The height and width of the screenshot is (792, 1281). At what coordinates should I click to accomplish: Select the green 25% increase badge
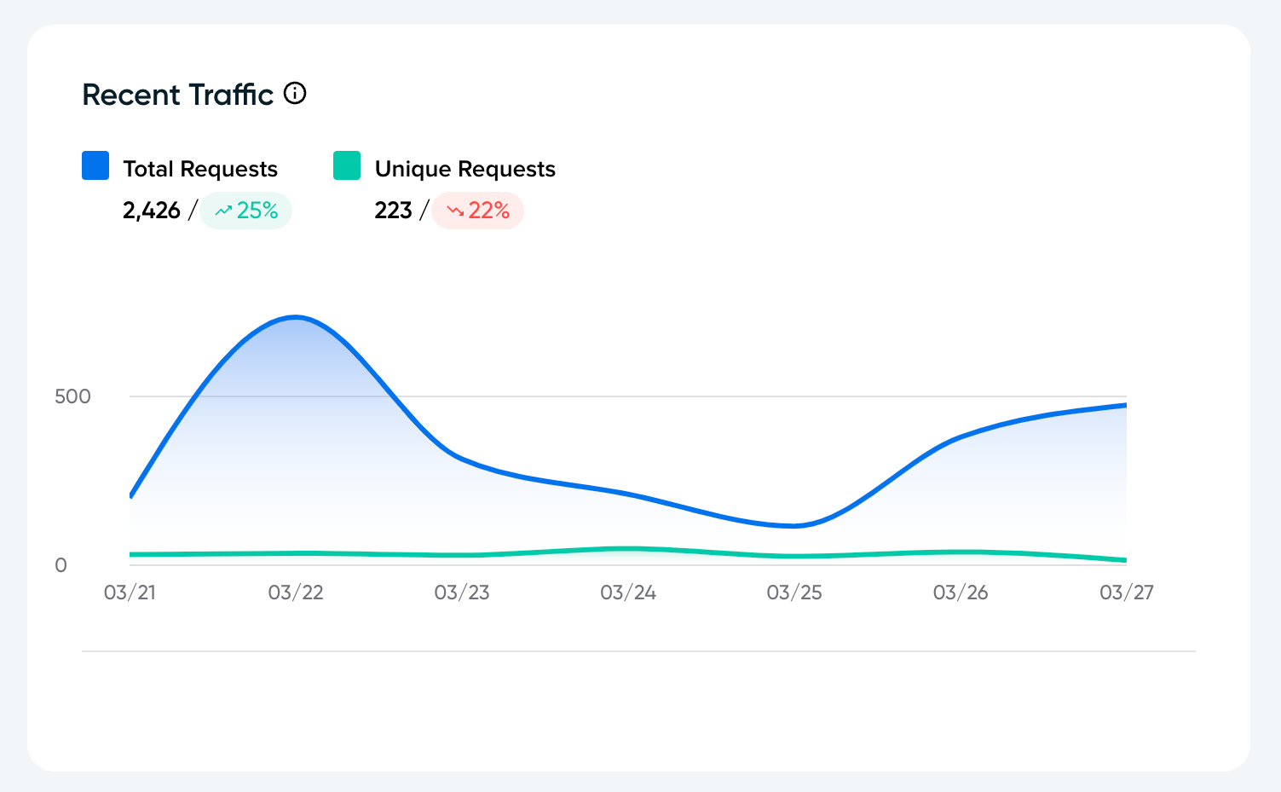click(246, 211)
